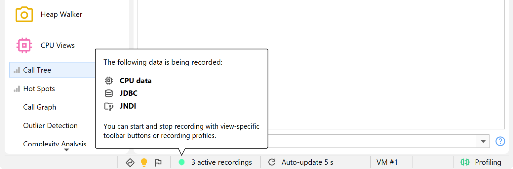Click the green Profiling status icon
This screenshot has height=169, width=513.
pyautogui.click(x=465, y=162)
